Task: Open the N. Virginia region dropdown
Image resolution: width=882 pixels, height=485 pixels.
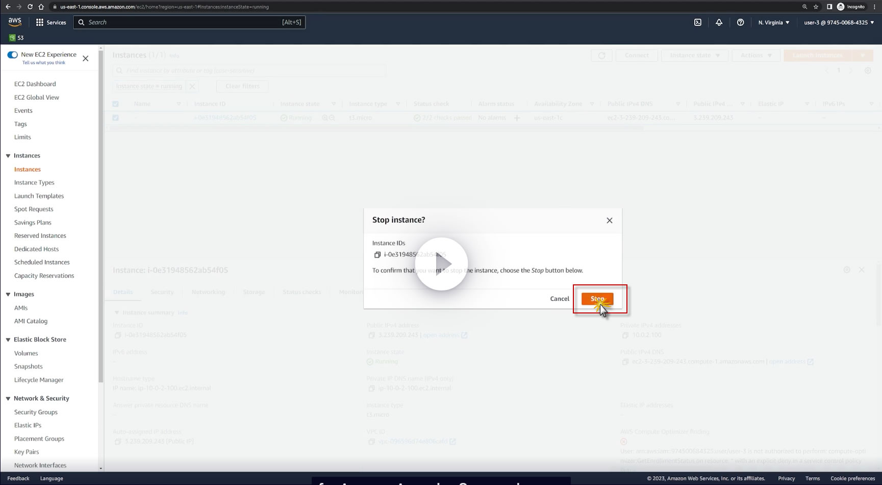Action: click(x=774, y=22)
